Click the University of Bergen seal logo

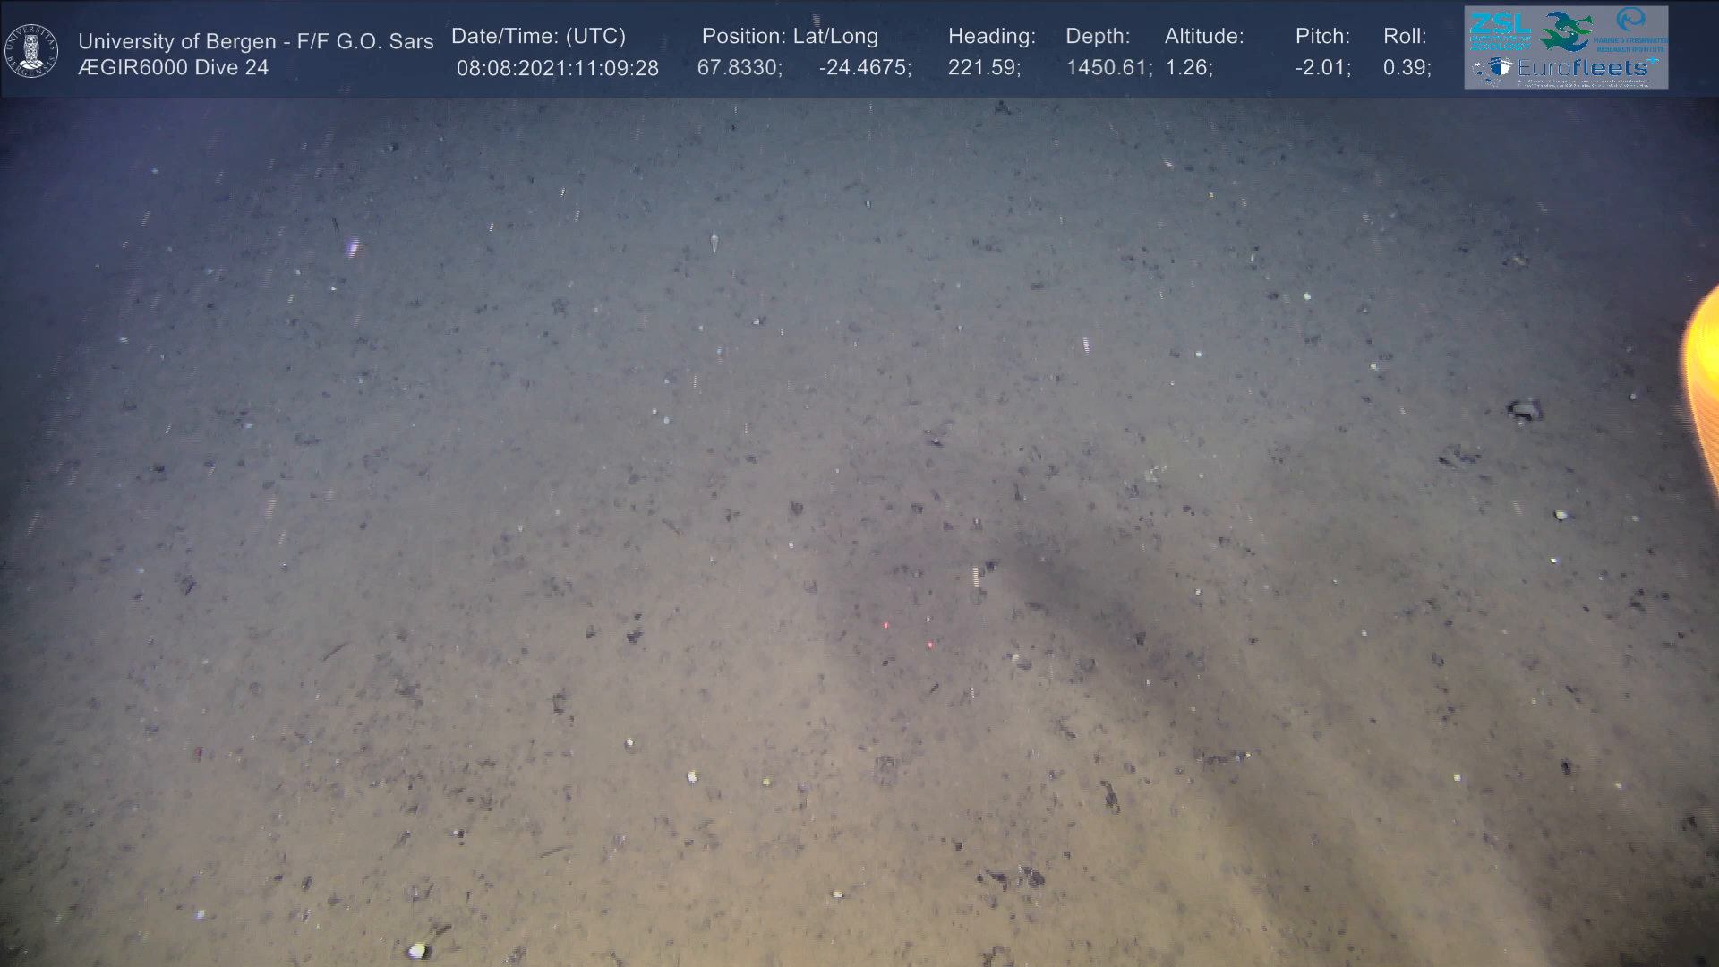pyautogui.click(x=31, y=50)
